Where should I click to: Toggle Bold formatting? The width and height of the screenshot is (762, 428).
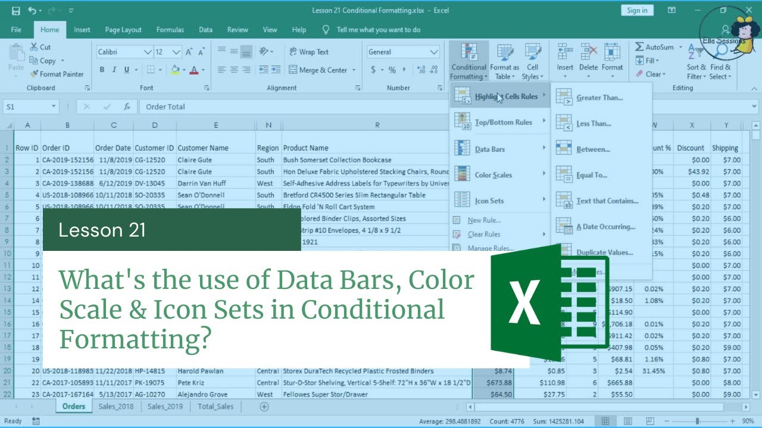pos(102,70)
